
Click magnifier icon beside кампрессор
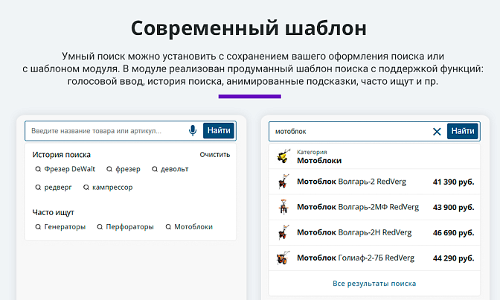[86, 188]
